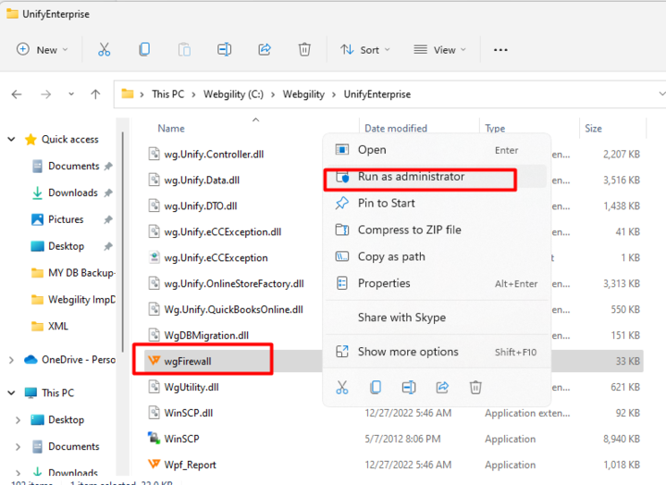
Task: Expand the This PC tree node
Action: (12, 392)
